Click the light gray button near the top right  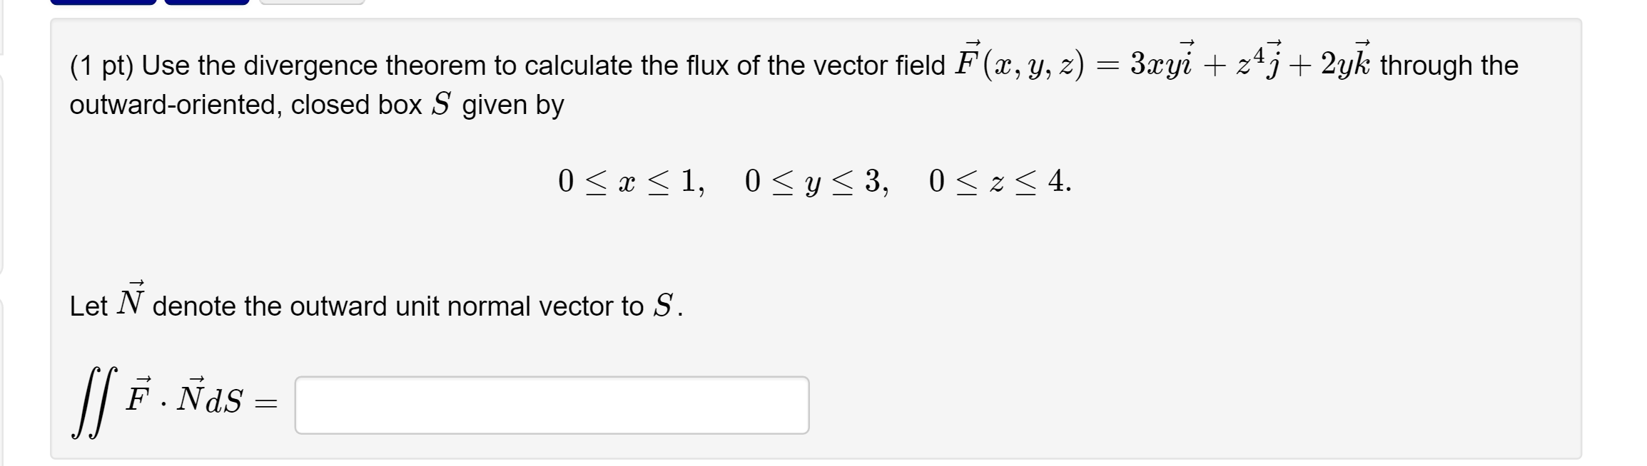click(x=310, y=4)
